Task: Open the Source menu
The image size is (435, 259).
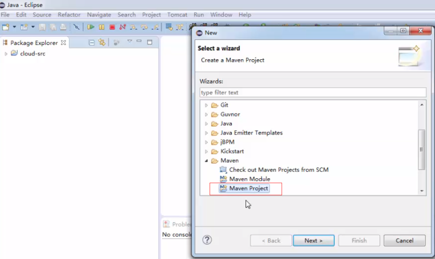Action: click(x=42, y=15)
